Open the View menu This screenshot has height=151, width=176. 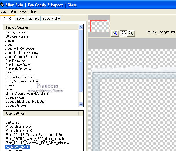click(23, 11)
